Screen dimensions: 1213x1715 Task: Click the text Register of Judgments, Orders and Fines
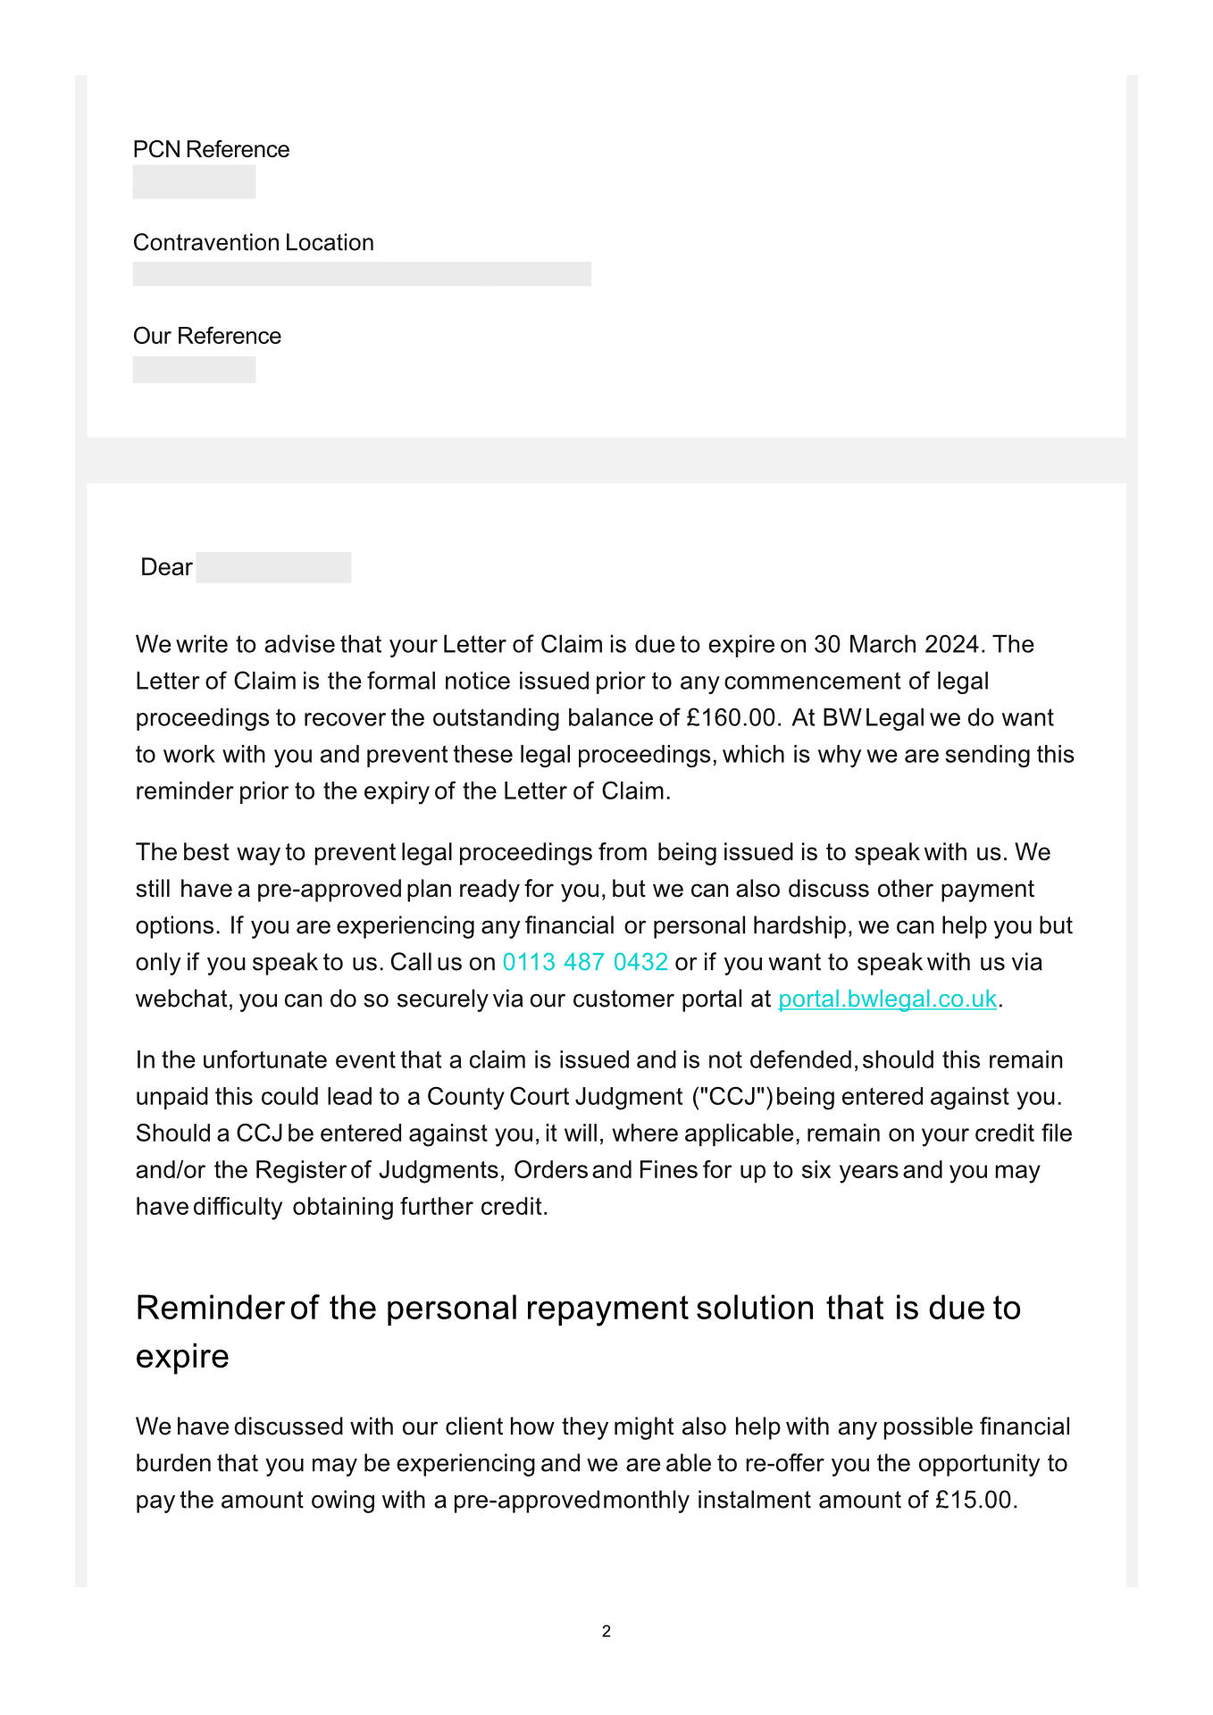click(476, 1169)
